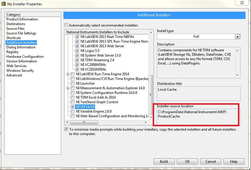The image size is (251, 170).
Task: Go to Registry category
Action: pos(13,52)
